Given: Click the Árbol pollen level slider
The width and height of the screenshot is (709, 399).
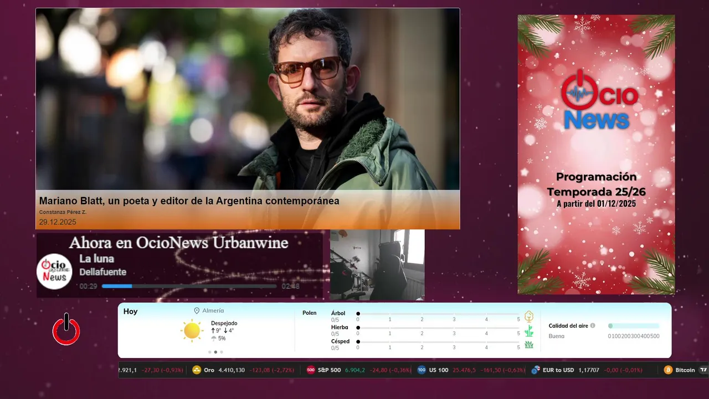Looking at the screenshot, I should (x=438, y=314).
